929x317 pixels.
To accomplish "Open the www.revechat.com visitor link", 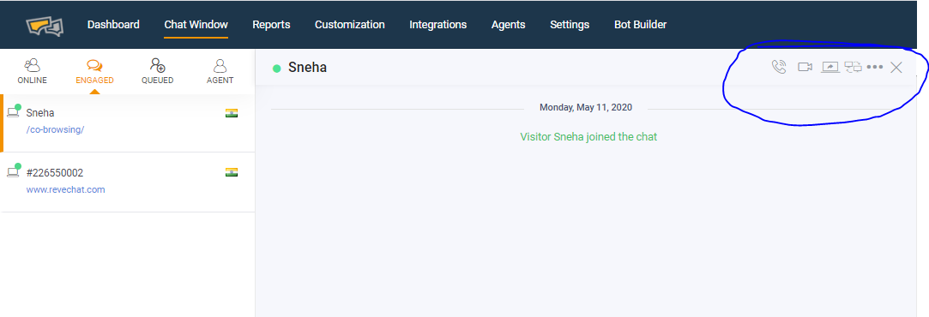I will coord(66,190).
